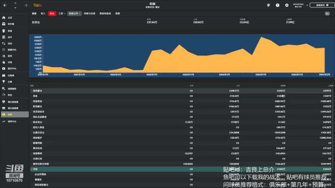The image size is (335, 188).
Task: Open the 转会 transfers icon in sidebar
Action: [x=4, y=95]
